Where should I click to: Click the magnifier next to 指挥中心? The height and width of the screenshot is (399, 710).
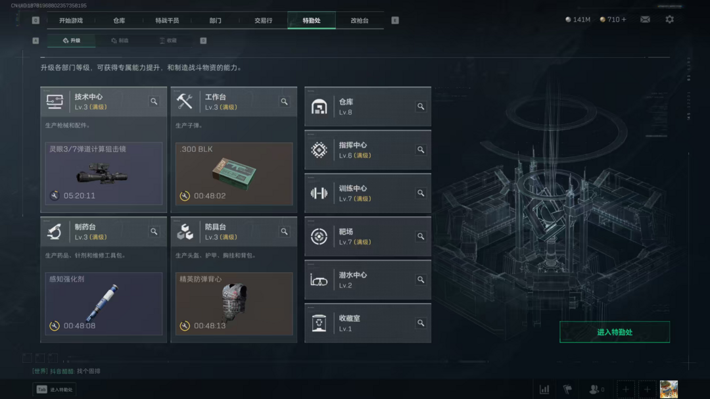point(421,150)
